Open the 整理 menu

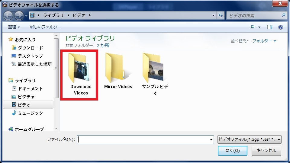point(14,27)
